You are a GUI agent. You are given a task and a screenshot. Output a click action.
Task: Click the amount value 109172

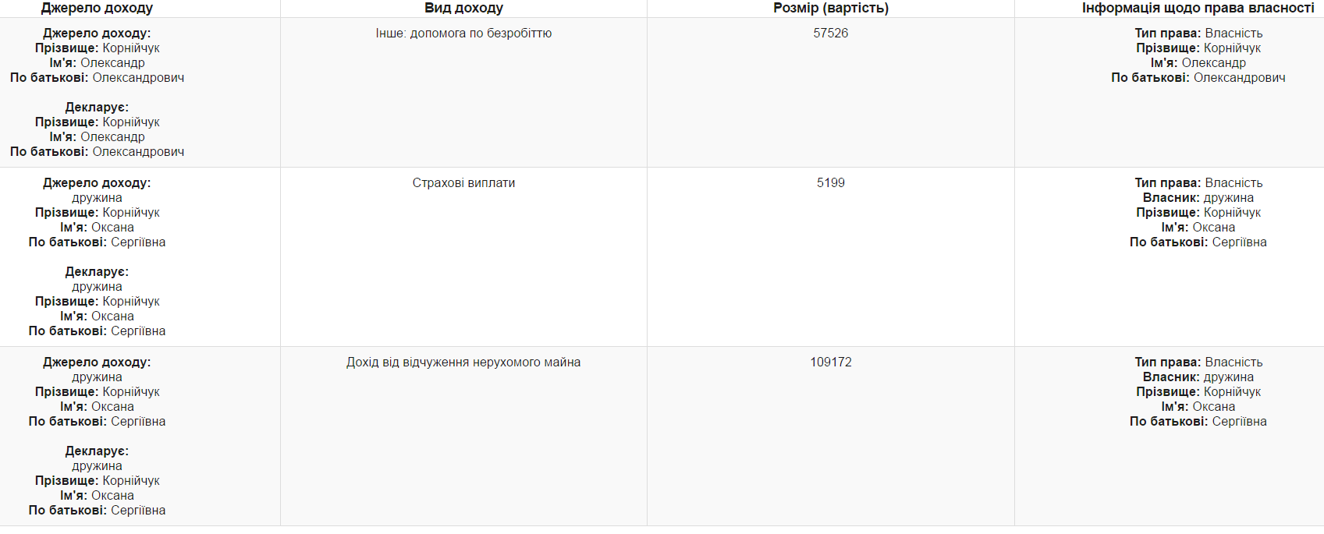point(830,362)
